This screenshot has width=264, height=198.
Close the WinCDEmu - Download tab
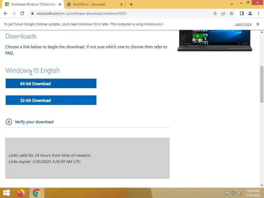121,4
